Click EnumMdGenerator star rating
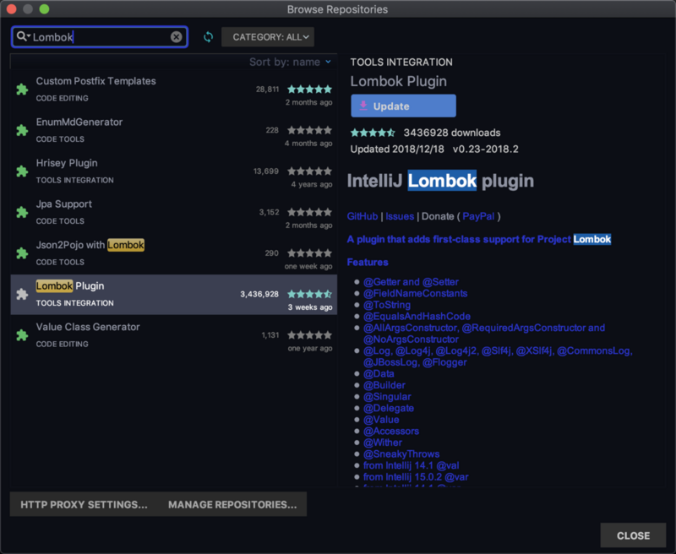 [309, 130]
